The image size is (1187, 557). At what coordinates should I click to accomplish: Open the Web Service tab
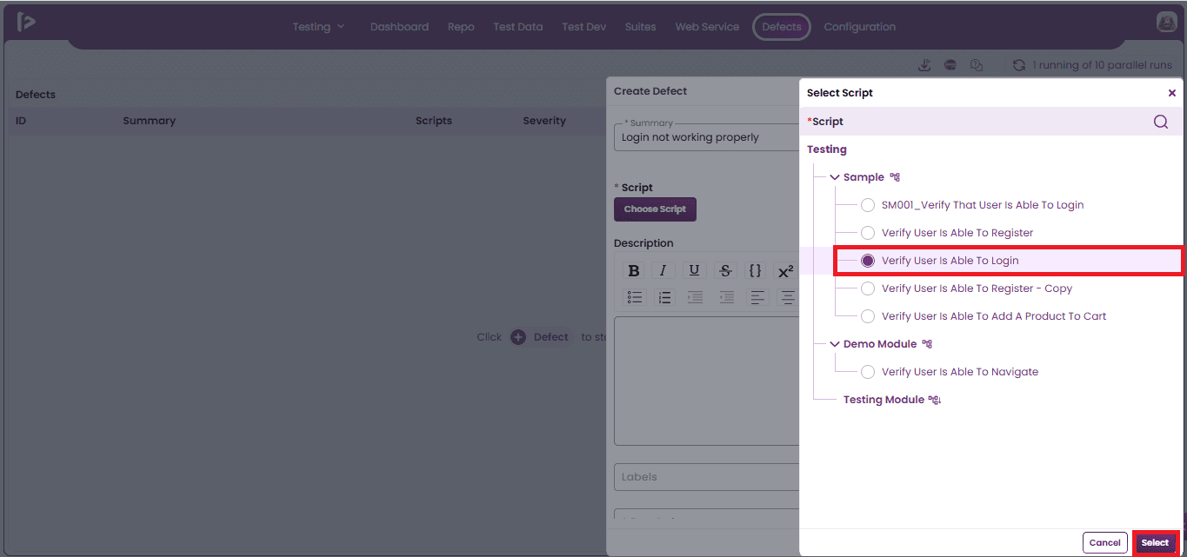707,27
